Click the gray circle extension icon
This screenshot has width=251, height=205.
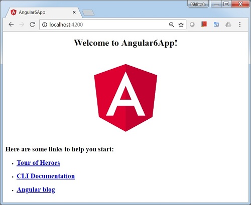pyautogui.click(x=192, y=25)
